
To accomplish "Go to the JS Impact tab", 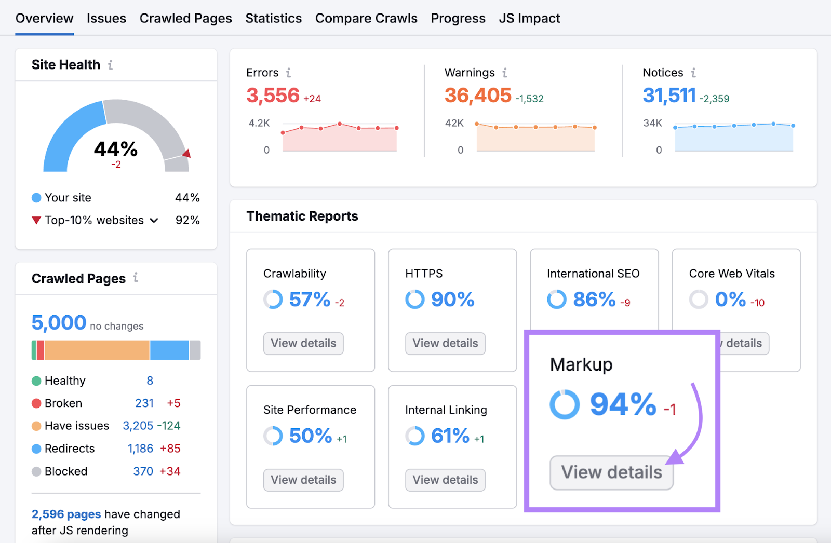I will [x=529, y=19].
